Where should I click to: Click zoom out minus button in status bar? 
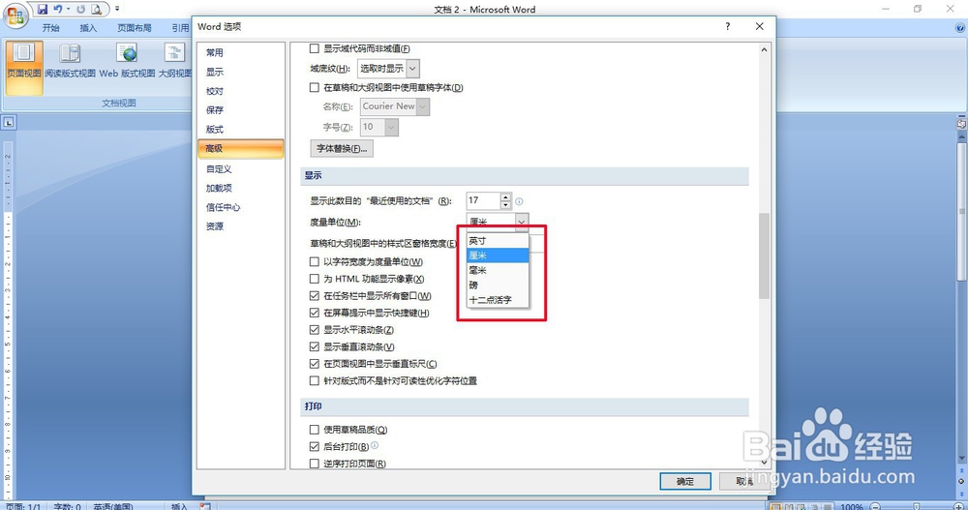[x=875, y=506]
